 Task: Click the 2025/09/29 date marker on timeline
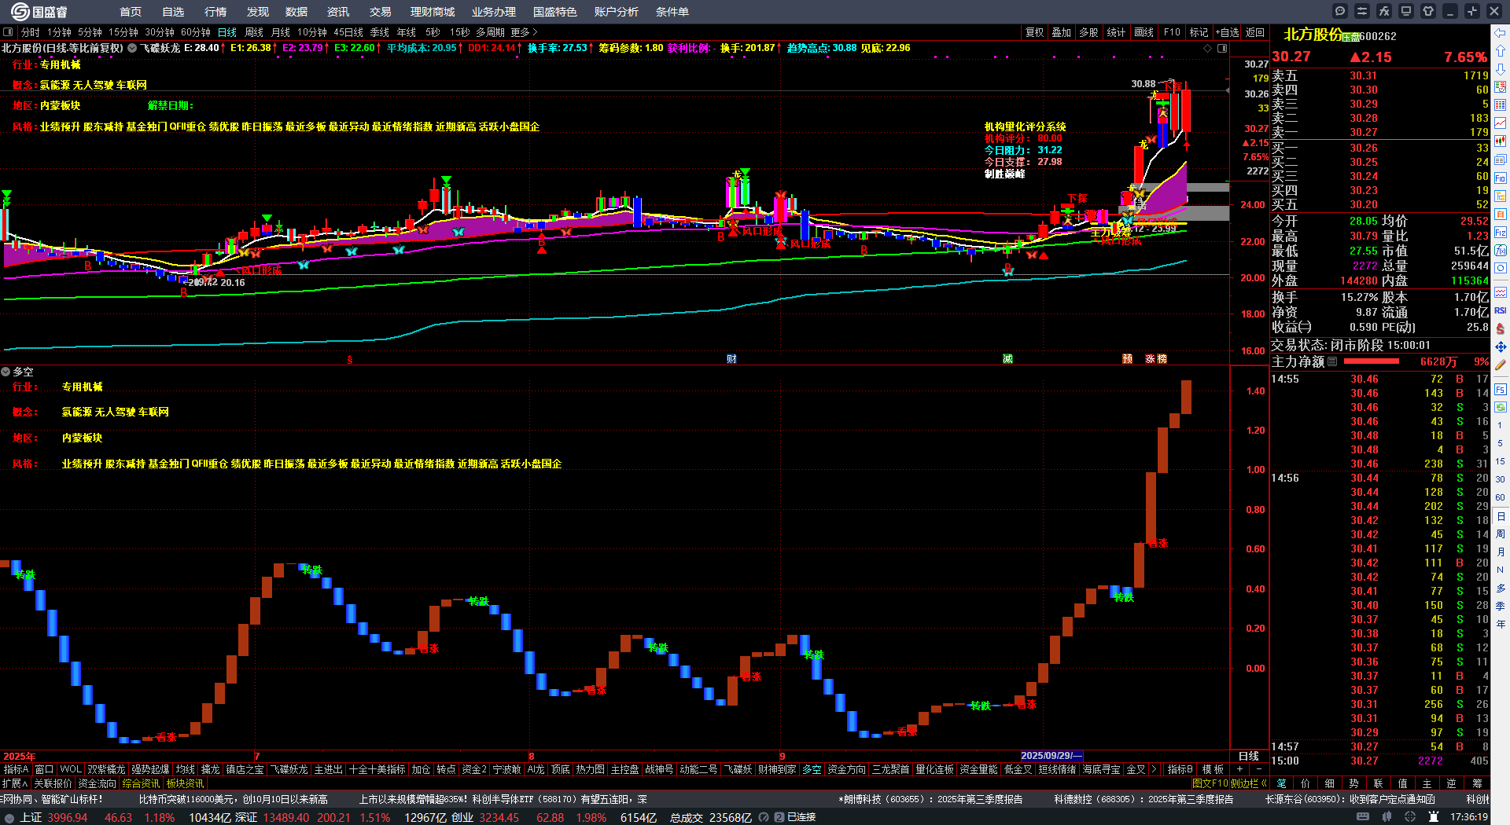[1051, 756]
